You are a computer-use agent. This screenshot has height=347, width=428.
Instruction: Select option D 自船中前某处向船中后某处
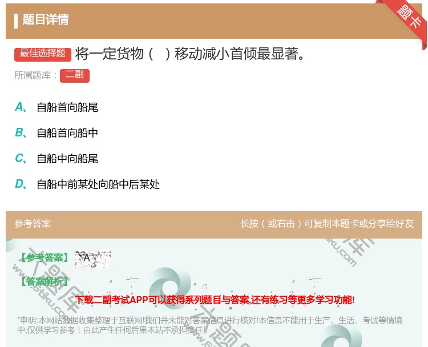pos(87,184)
